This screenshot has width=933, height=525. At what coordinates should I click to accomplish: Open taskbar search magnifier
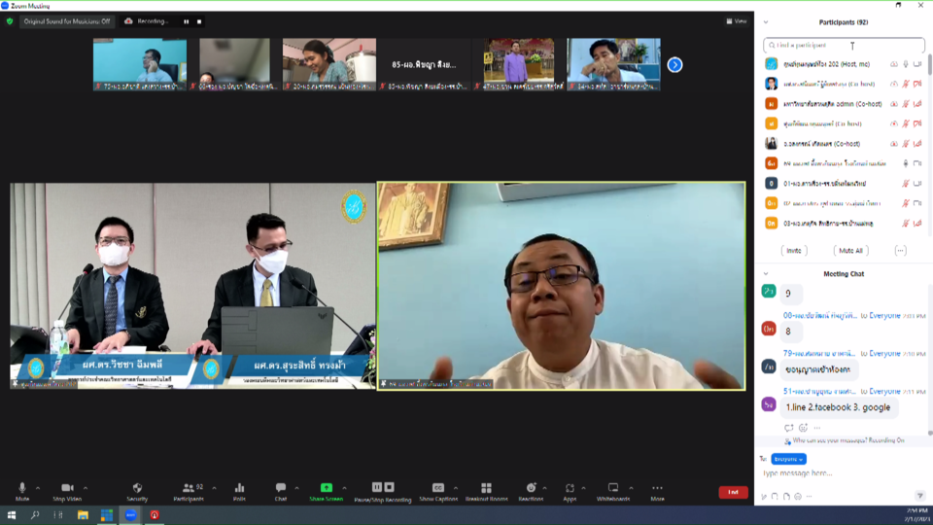pyautogui.click(x=35, y=515)
